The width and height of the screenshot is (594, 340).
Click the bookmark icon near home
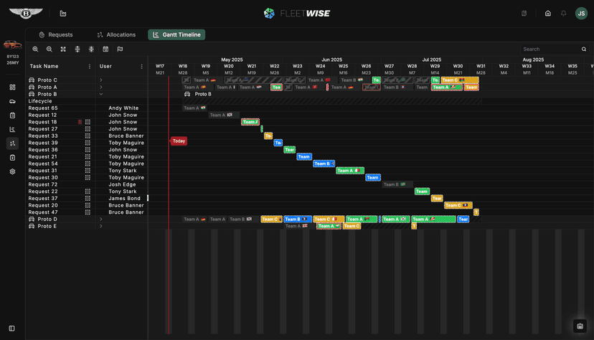click(524, 13)
